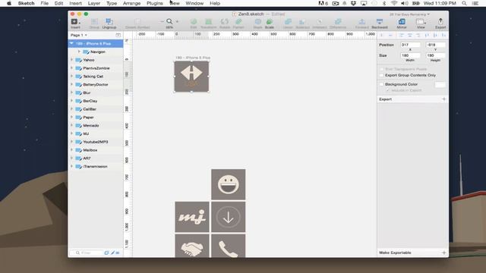Click the Backward arrange icon

pyautogui.click(x=380, y=22)
